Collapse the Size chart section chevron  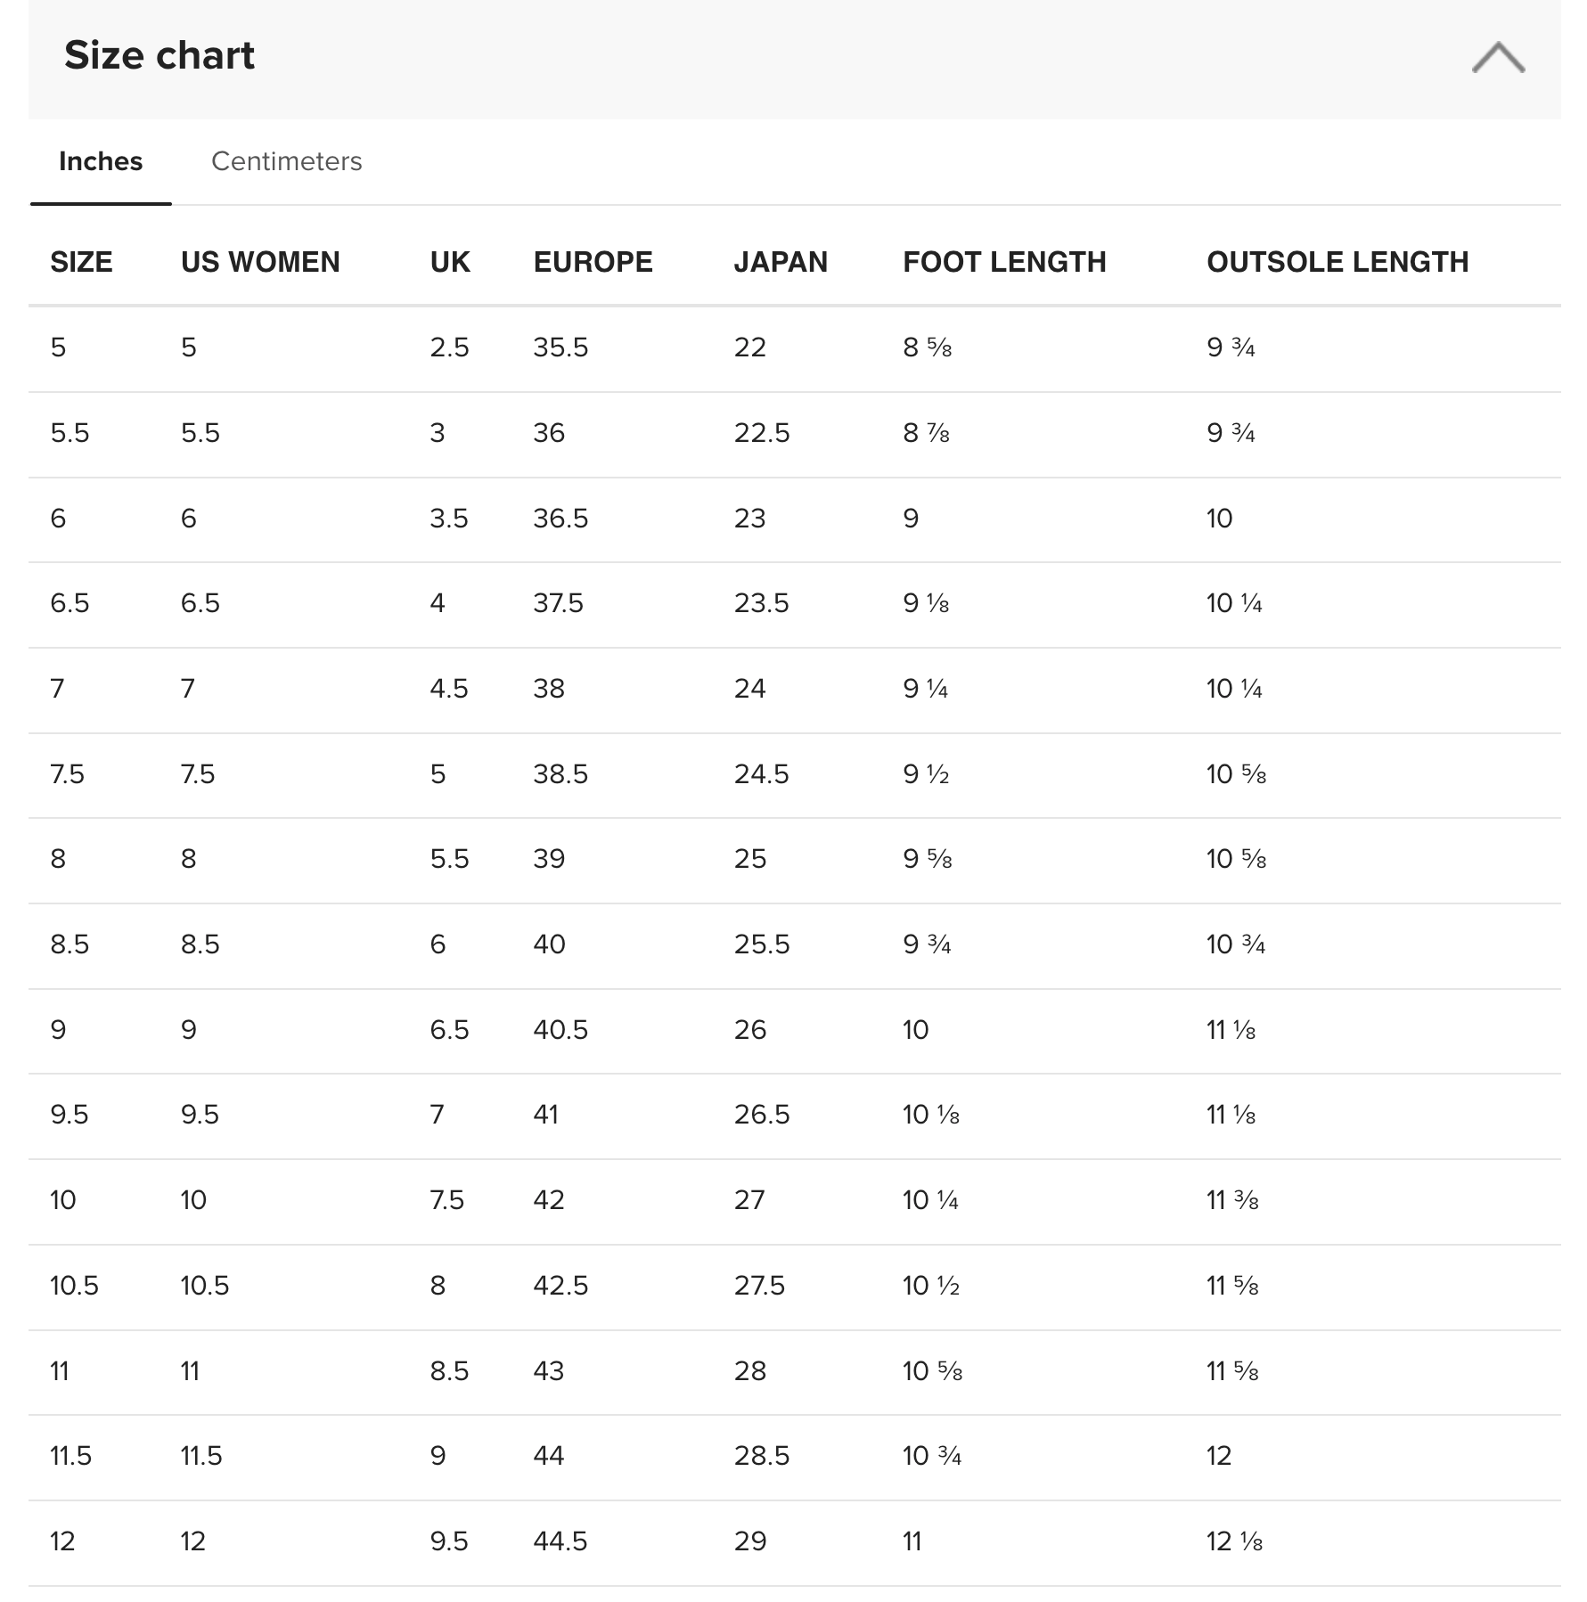[x=1498, y=57]
